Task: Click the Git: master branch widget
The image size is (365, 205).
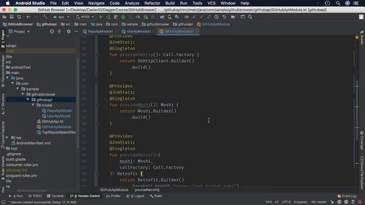Action: 319,202
